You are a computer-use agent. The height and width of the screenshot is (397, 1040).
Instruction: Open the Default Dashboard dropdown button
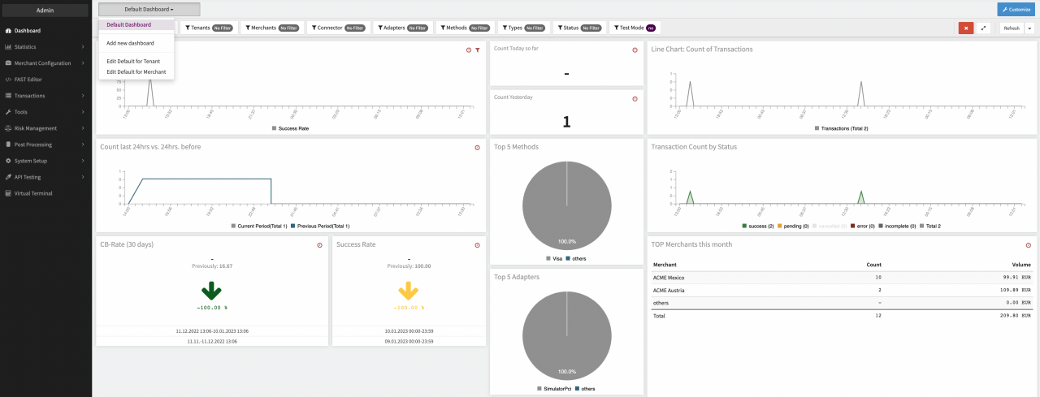[x=149, y=9]
